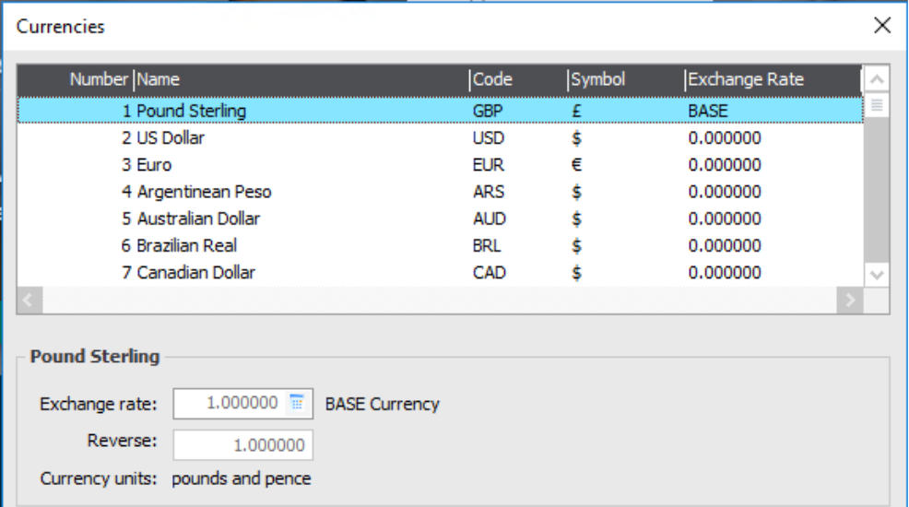Click the list's scroll up arrow
The width and height of the screenshot is (909, 507).
coord(877,79)
